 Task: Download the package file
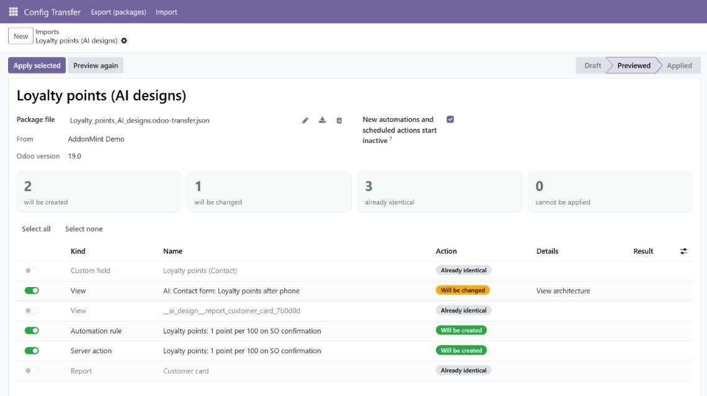point(322,120)
